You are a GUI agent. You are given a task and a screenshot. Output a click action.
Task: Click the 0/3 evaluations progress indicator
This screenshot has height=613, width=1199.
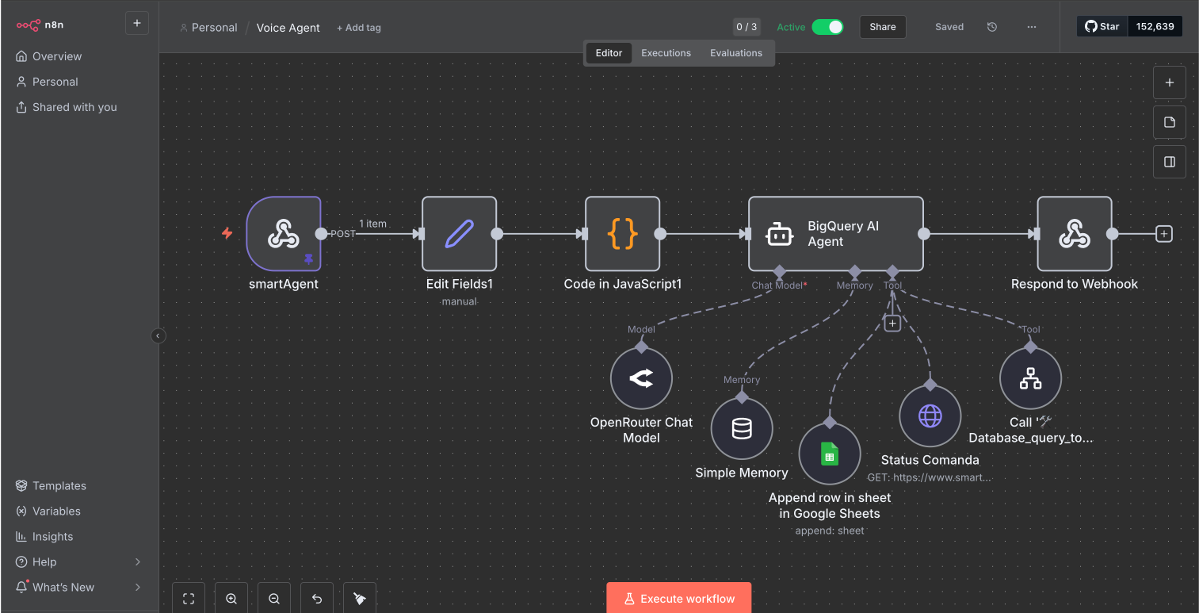746,26
